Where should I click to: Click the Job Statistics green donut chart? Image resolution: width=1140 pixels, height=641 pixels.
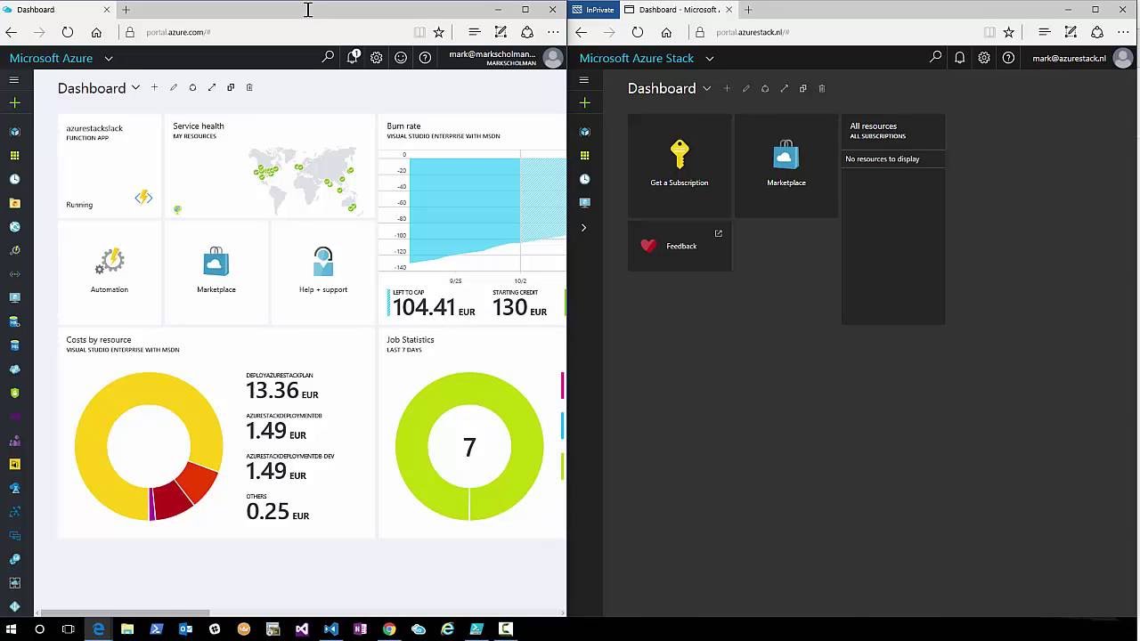click(469, 447)
